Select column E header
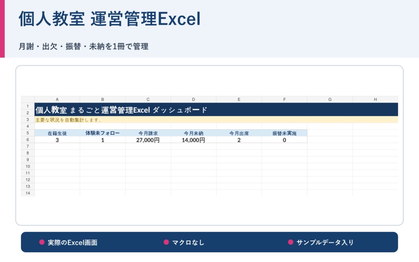The height and width of the screenshot is (262, 419). [239, 99]
